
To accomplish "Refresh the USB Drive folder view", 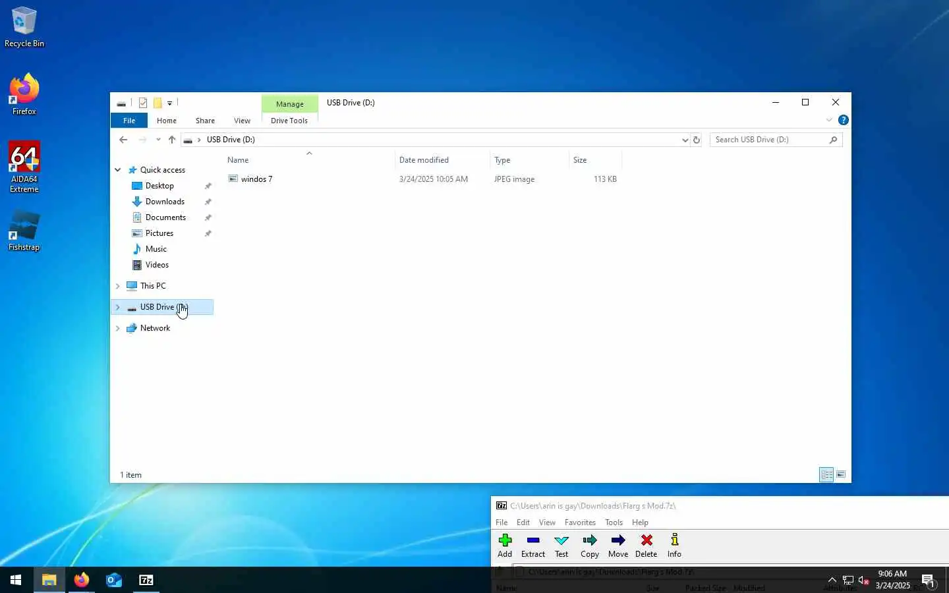I will pyautogui.click(x=697, y=140).
